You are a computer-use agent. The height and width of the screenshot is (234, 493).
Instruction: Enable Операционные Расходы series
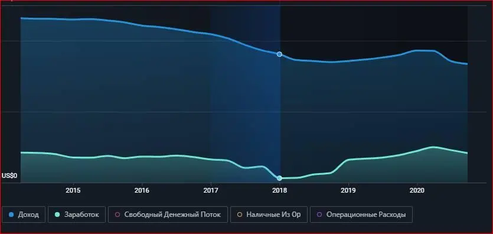pyautogui.click(x=361, y=215)
